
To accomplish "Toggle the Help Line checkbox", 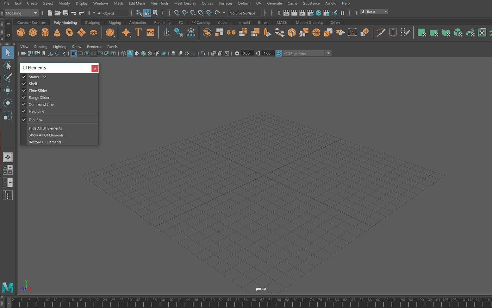I will coord(24,111).
